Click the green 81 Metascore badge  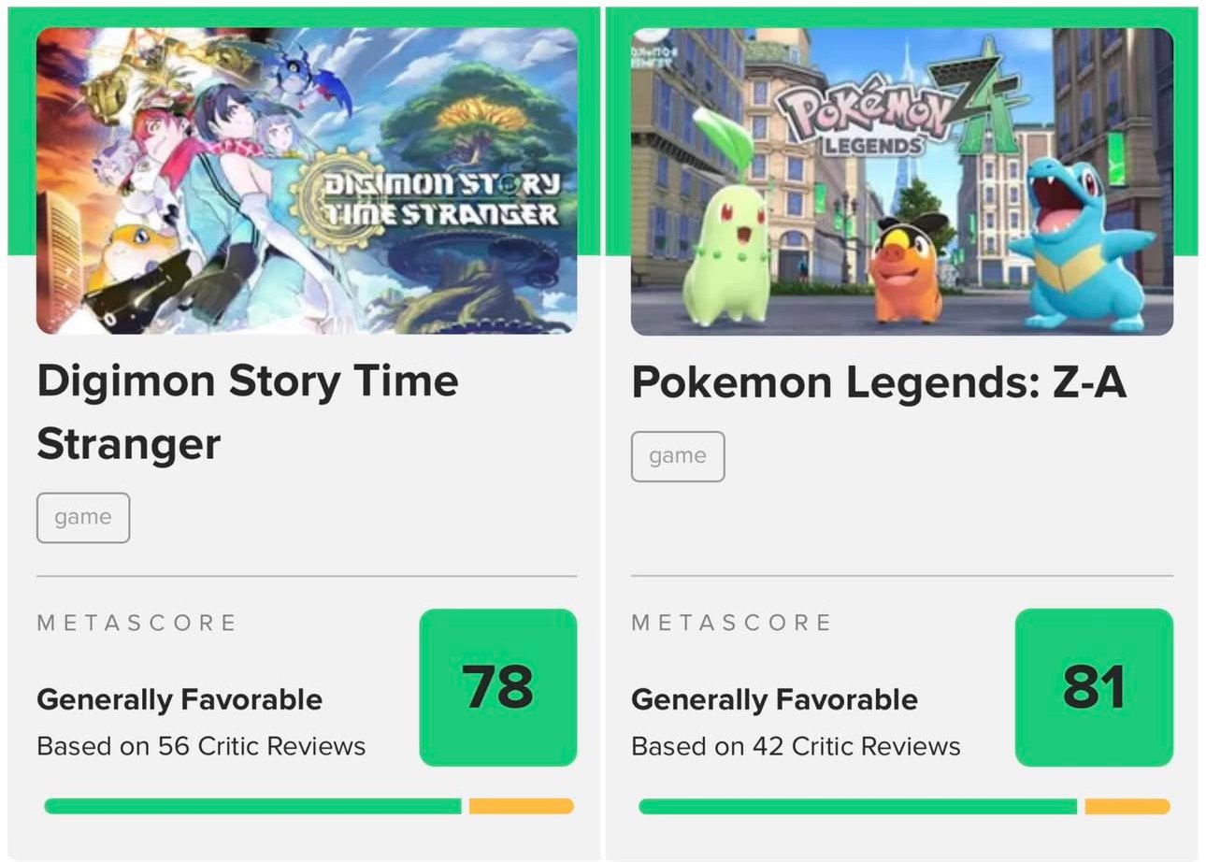(x=1094, y=687)
